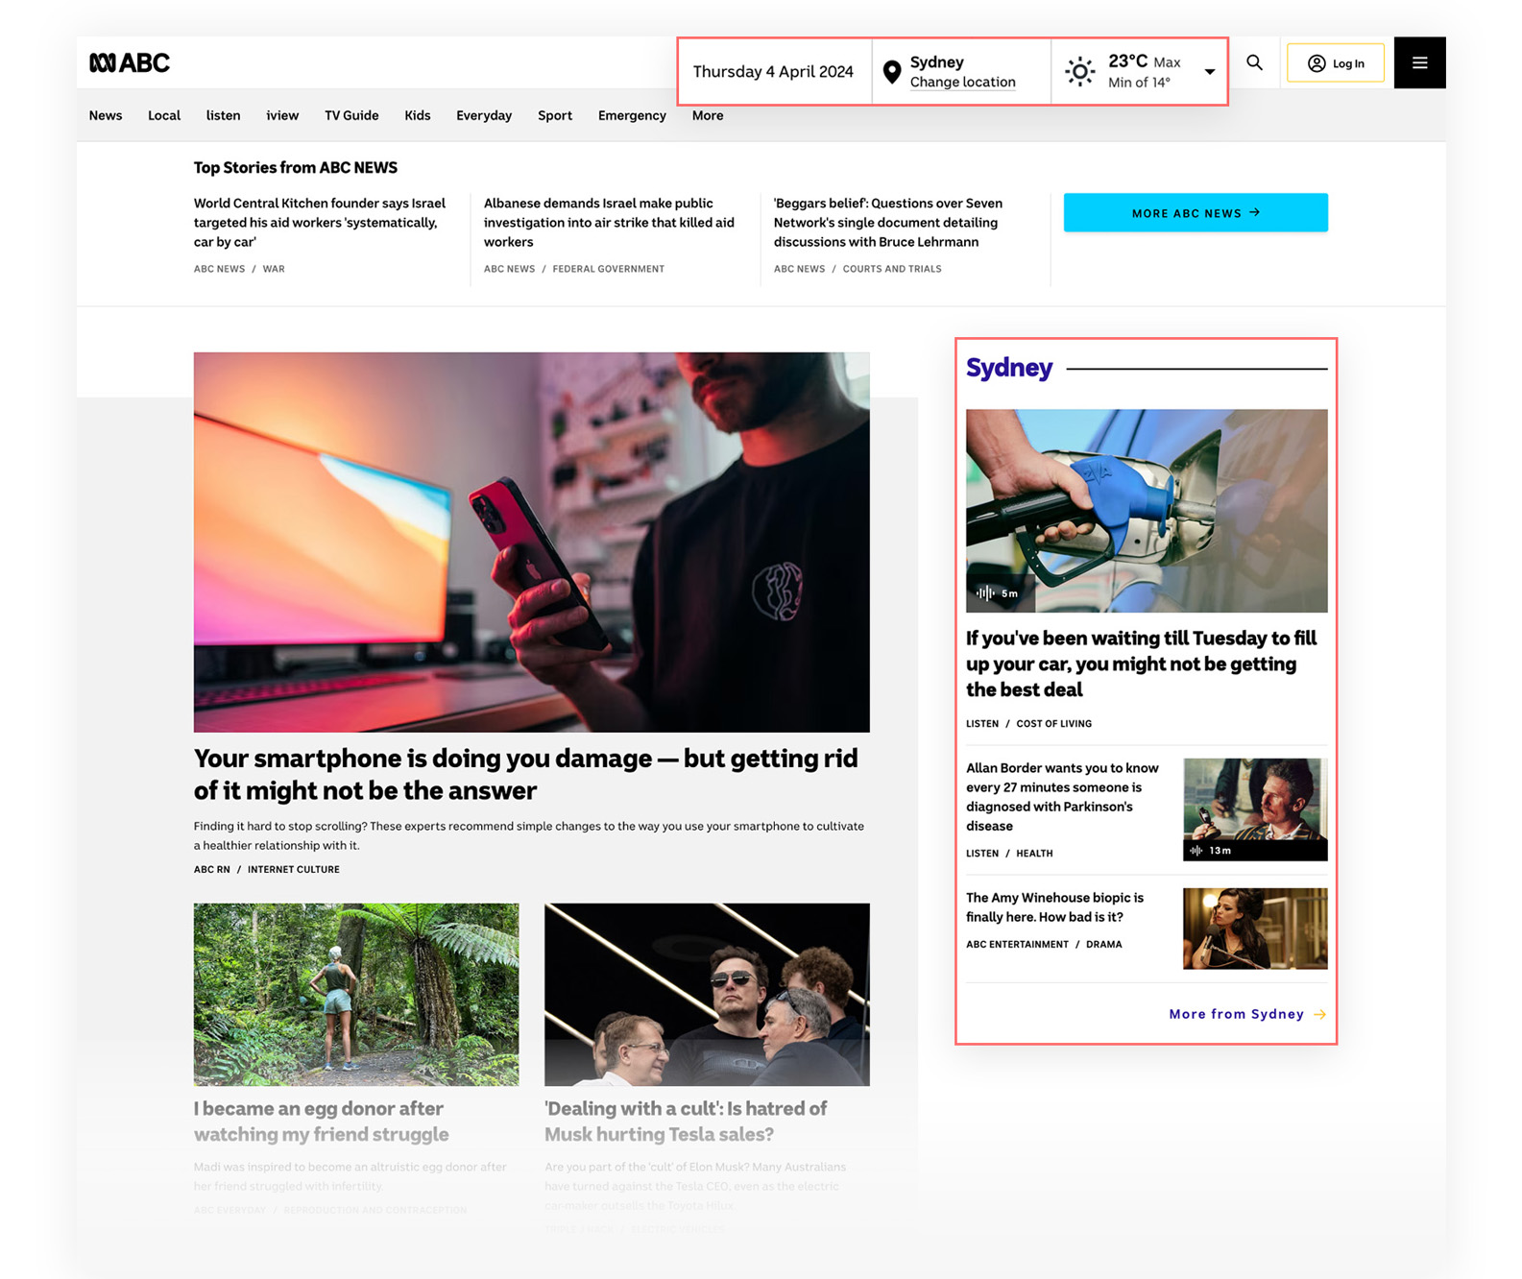Click the WAR topic tag
This screenshot has width=1522, height=1279.
(274, 269)
